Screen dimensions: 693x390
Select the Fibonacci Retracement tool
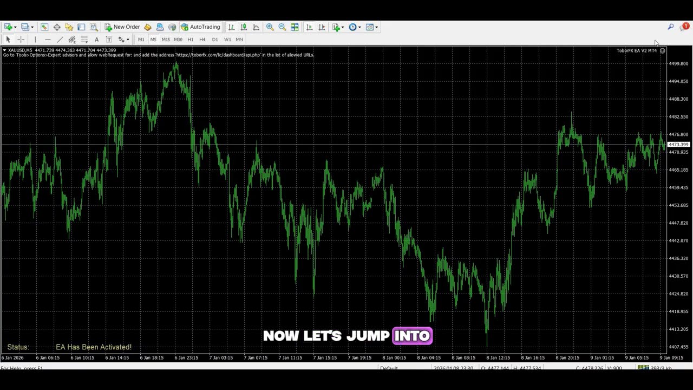click(x=84, y=39)
